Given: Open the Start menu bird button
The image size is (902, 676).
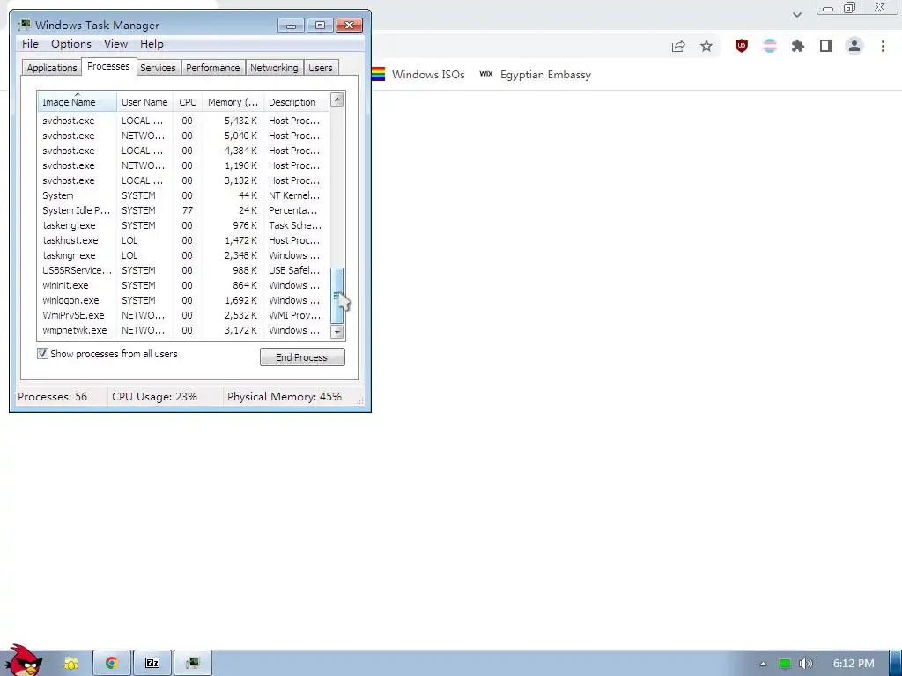Looking at the screenshot, I should [23, 661].
